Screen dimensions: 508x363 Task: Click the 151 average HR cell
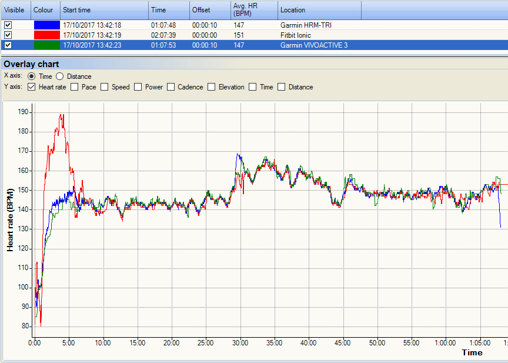pos(239,35)
